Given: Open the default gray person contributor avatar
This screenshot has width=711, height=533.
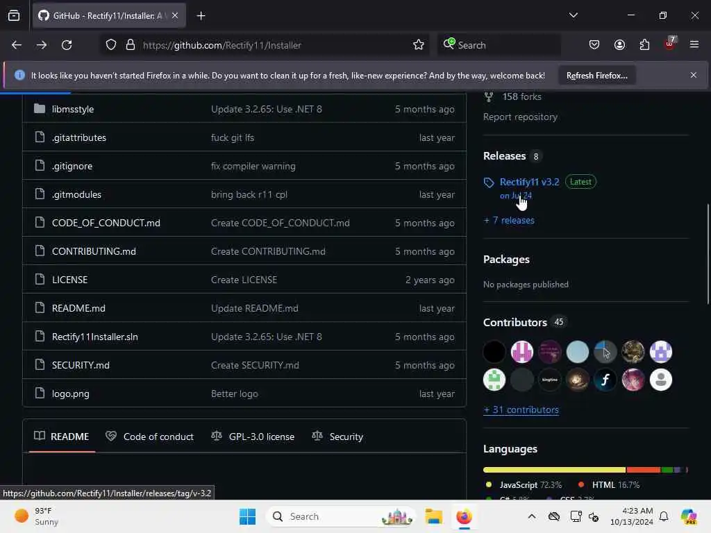Looking at the screenshot, I should coord(661,380).
